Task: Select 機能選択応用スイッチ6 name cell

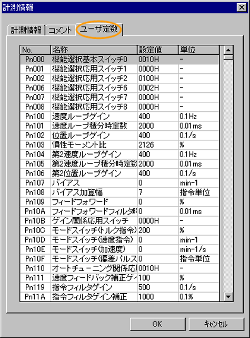Action: (94, 88)
